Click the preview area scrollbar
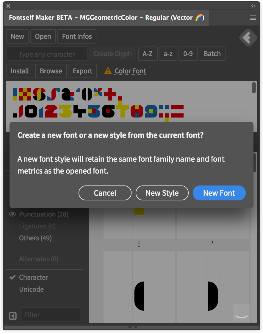The image size is (263, 334). (x=254, y=88)
